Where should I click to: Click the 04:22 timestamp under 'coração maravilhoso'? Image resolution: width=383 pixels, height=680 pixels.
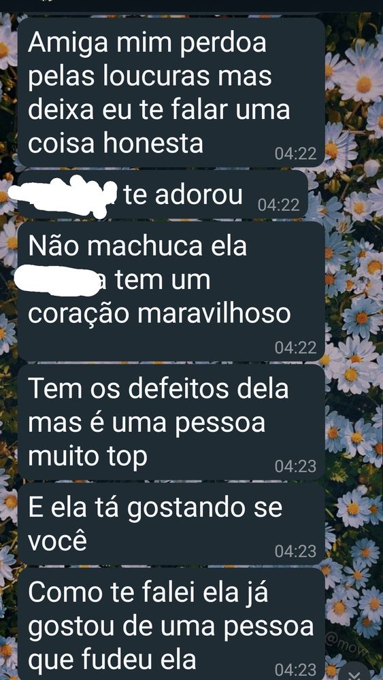pyautogui.click(x=296, y=347)
